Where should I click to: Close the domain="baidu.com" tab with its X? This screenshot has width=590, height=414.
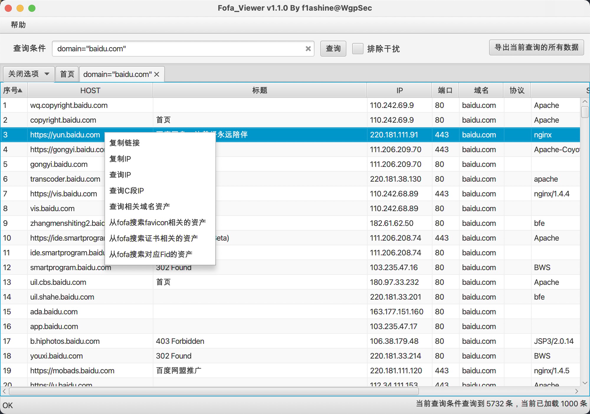[x=157, y=74]
